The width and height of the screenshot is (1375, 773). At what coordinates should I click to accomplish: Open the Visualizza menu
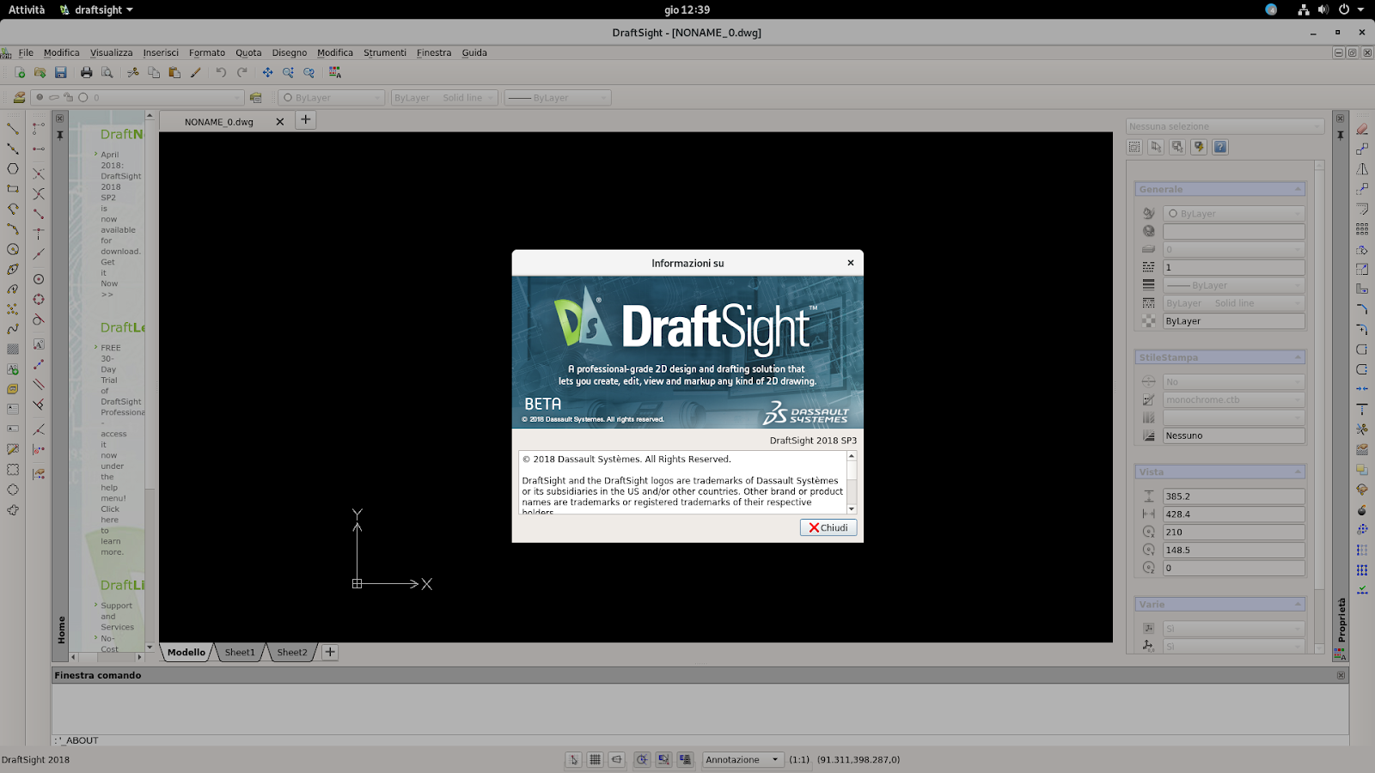pyautogui.click(x=112, y=52)
